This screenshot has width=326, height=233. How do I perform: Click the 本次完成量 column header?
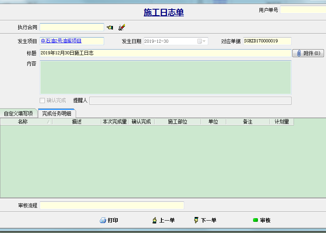[115, 122]
